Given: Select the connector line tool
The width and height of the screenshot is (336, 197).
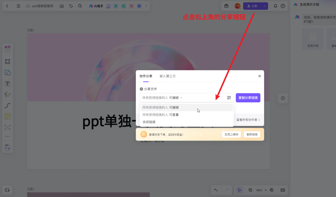Looking at the screenshot, I should pyautogui.click(x=7, y=105).
